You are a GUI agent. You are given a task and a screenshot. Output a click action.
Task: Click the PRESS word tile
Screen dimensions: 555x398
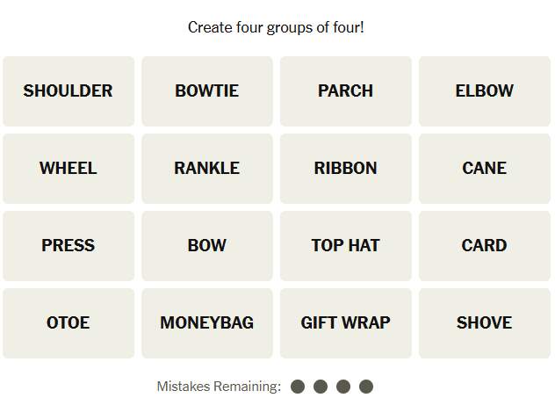(x=68, y=246)
